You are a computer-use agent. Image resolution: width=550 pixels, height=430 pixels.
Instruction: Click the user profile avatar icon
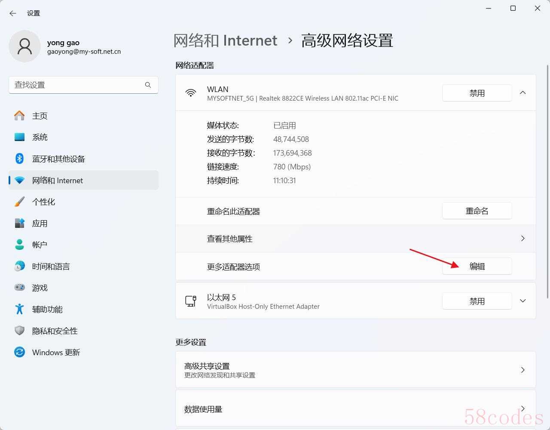click(24, 46)
